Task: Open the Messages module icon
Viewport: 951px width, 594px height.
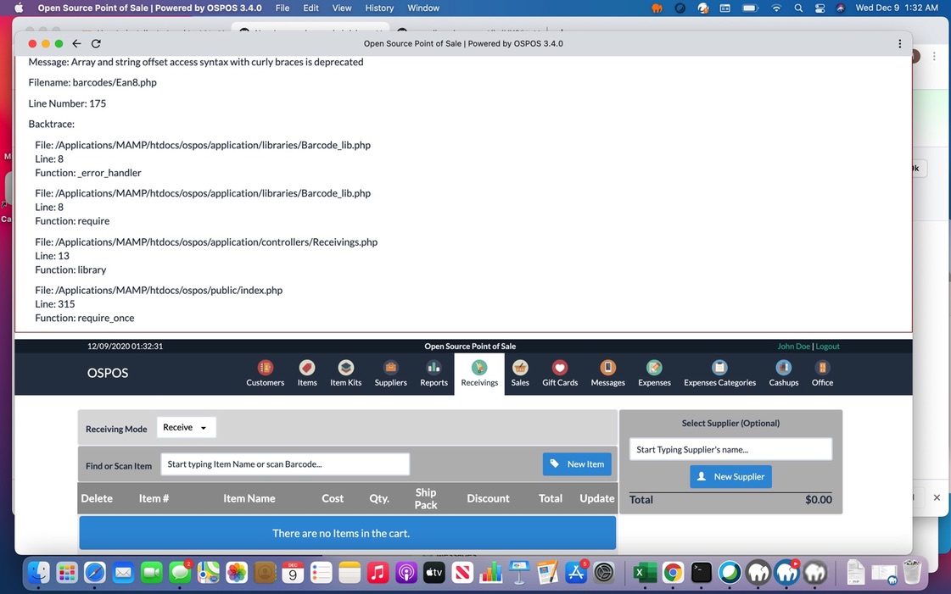Action: 607,374
